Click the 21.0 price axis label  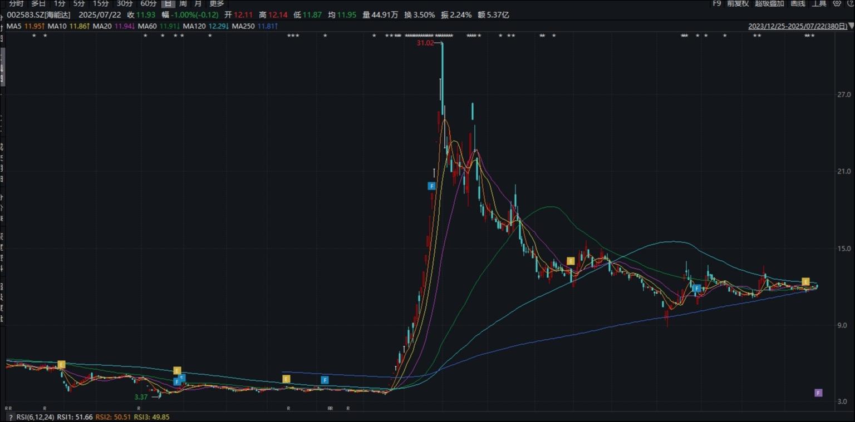844,171
